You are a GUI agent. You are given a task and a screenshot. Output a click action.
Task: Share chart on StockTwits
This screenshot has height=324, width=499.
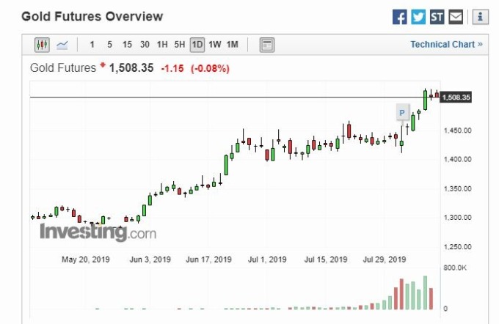(437, 17)
